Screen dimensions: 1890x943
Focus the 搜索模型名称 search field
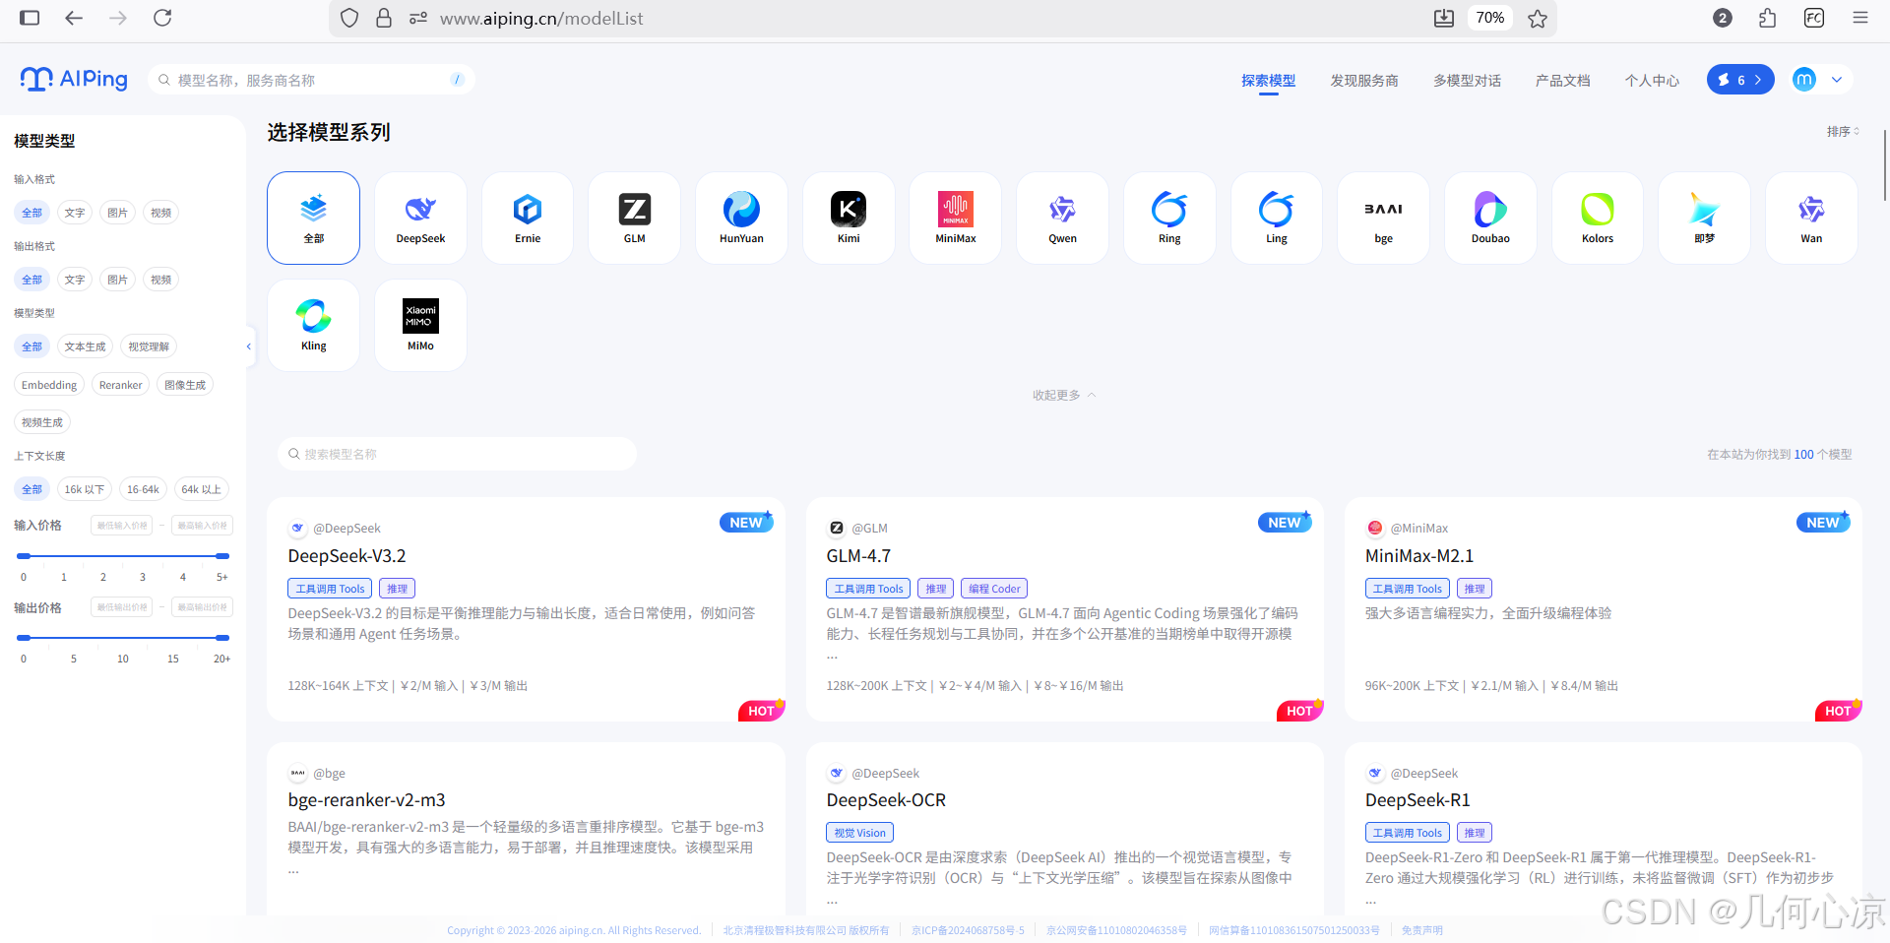[x=457, y=454]
